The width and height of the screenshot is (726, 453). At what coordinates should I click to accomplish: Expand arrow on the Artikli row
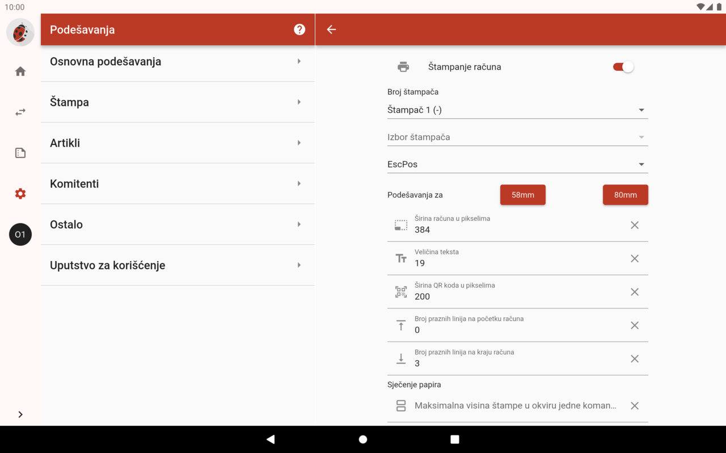[x=299, y=143]
